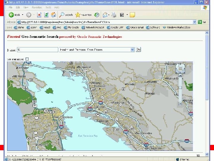Open the Edit menu
214x161 pixels.
pyautogui.click(x=18, y=7)
